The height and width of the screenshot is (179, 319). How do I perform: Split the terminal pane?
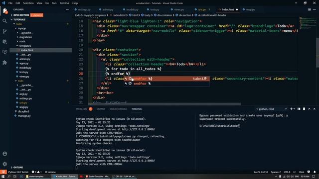click(x=299, y=109)
